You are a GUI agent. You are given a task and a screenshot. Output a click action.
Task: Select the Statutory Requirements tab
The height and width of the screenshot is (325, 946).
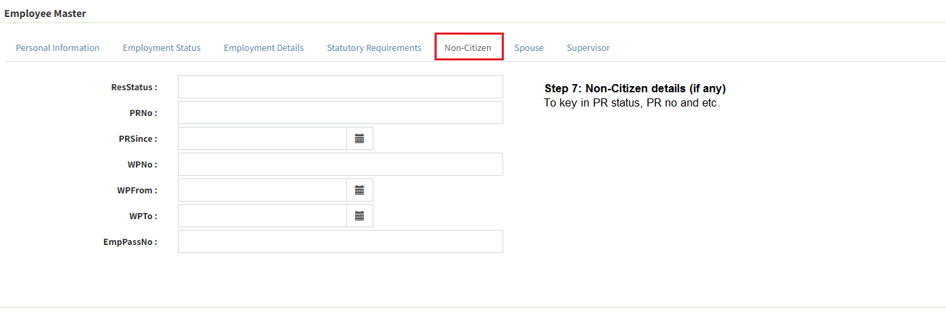[374, 47]
